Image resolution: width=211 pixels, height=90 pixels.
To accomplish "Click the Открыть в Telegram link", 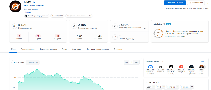I will click(x=34, y=6).
